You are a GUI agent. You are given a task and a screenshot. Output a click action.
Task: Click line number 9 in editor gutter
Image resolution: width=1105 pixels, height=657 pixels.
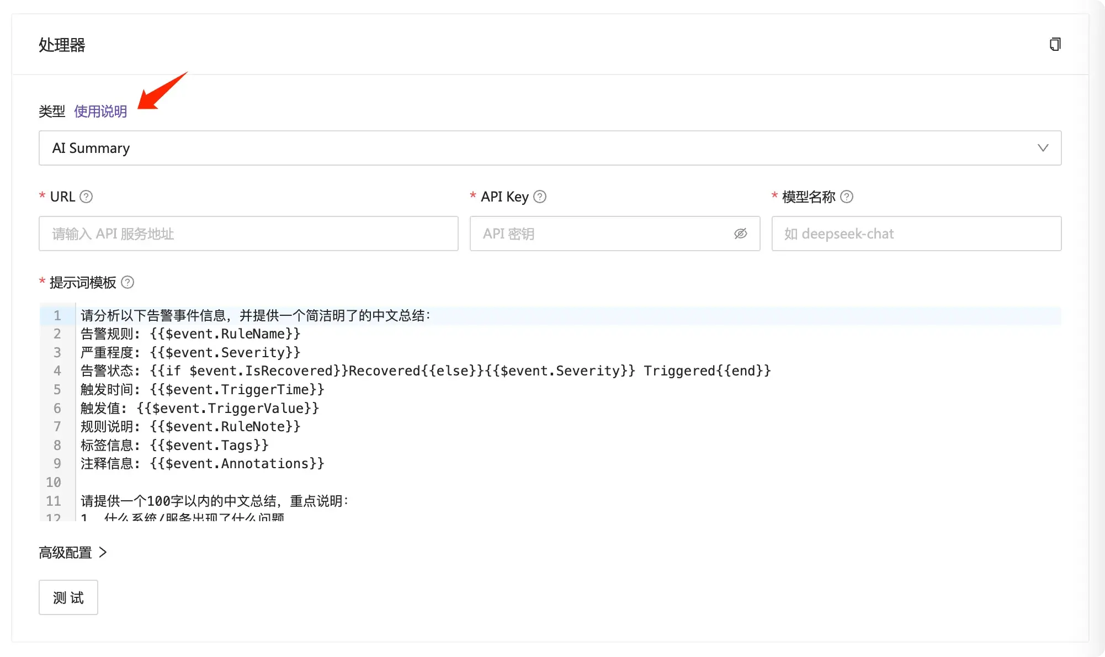click(57, 464)
